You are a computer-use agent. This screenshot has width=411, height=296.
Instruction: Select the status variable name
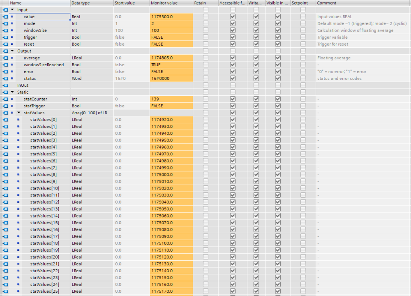pos(30,79)
